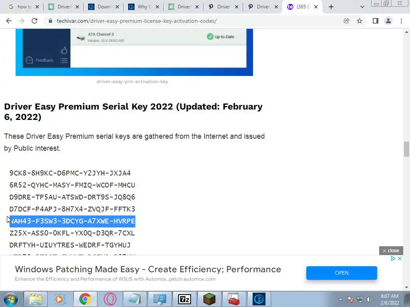Open the Windows Start menu
Image resolution: width=410 pixels, height=307 pixels.
(10, 299)
